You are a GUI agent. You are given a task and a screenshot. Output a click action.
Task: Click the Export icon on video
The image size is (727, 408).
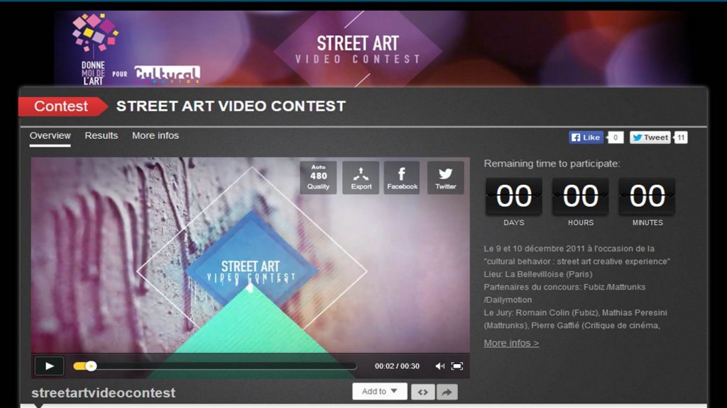coord(361,178)
